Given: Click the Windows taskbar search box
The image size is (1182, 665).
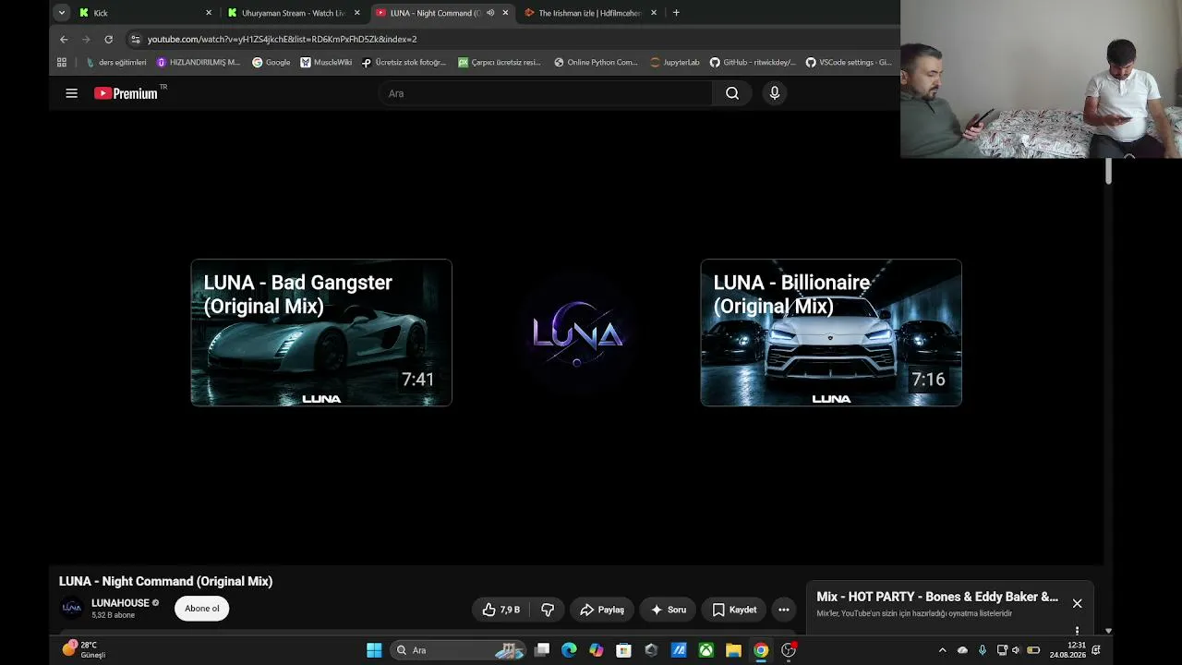Looking at the screenshot, I should (x=459, y=650).
